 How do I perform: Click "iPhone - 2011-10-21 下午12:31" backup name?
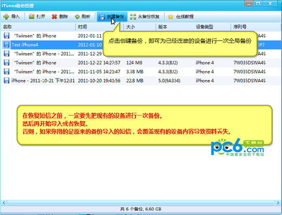[x=43, y=81]
